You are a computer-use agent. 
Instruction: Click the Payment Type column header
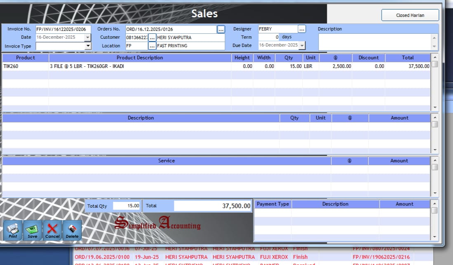(x=273, y=204)
